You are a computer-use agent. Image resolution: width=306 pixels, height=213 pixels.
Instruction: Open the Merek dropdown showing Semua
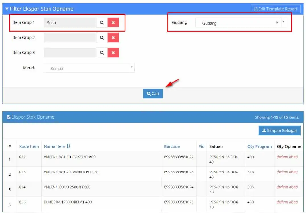[x=89, y=68]
